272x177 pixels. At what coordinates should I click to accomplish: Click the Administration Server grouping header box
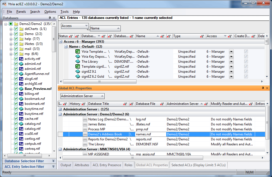(x=83, y=96)
